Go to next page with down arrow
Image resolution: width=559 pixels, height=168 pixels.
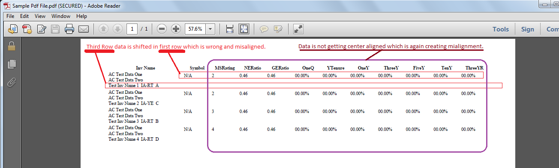117,29
